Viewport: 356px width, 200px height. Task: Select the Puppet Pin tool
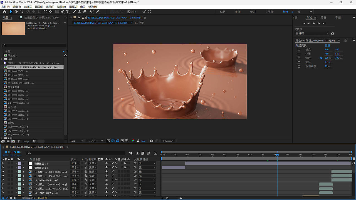pyautogui.click(x=98, y=12)
